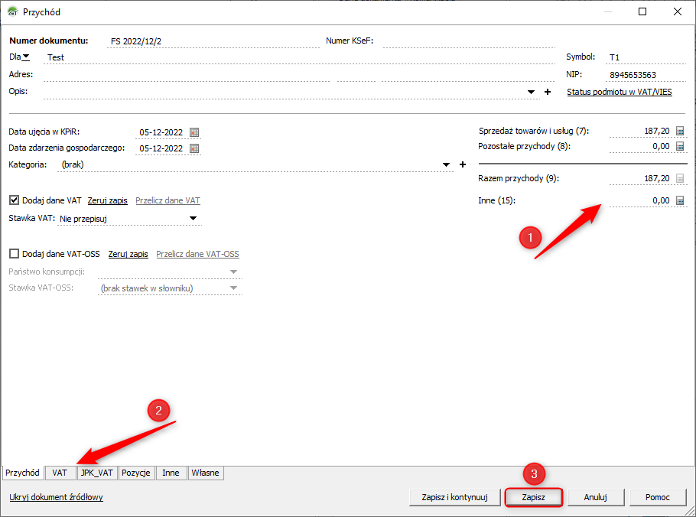Image resolution: width=696 pixels, height=517 pixels.
Task: Open calendar picker for Data ujęcia w KPiR
Action: 194,132
